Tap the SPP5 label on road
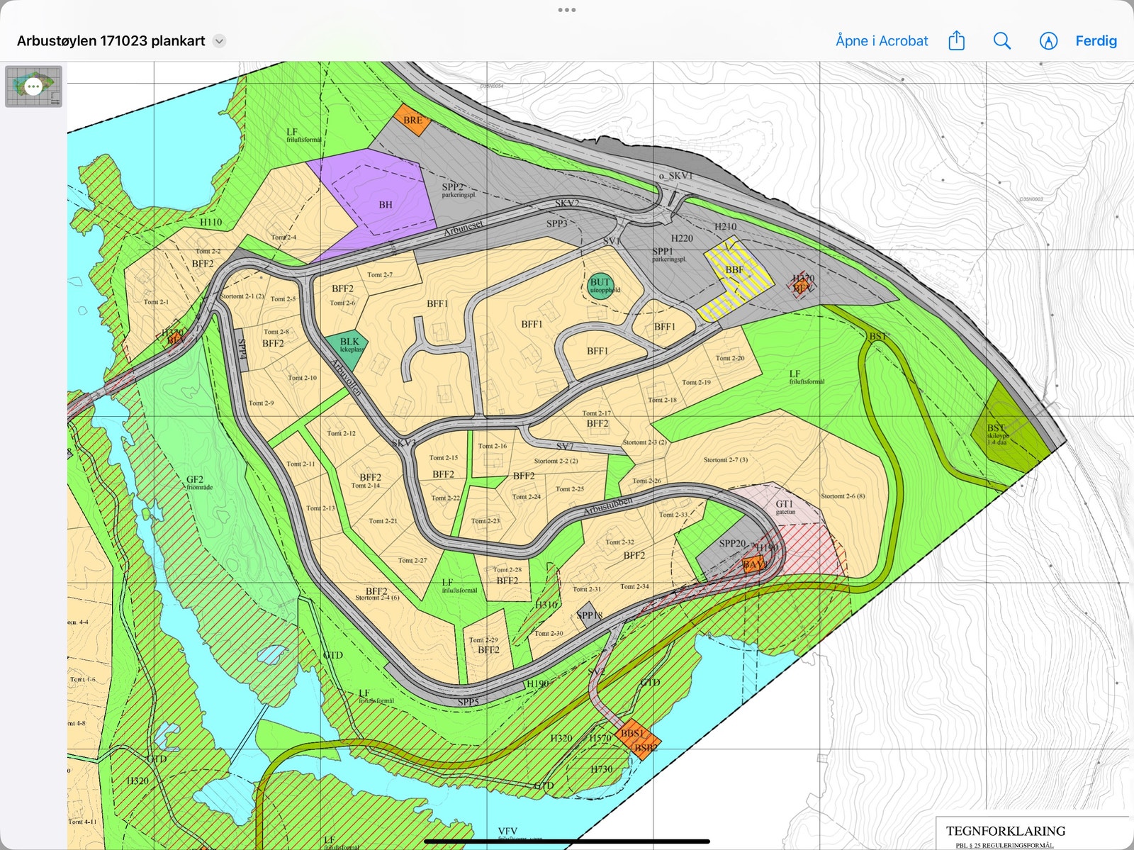 [x=468, y=702]
